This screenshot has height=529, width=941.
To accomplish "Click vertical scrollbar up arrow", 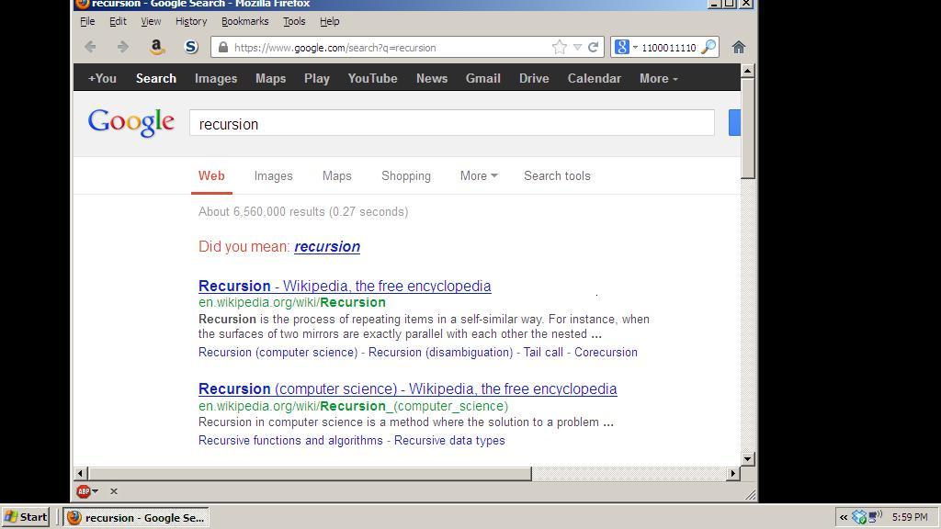I will pos(747,71).
